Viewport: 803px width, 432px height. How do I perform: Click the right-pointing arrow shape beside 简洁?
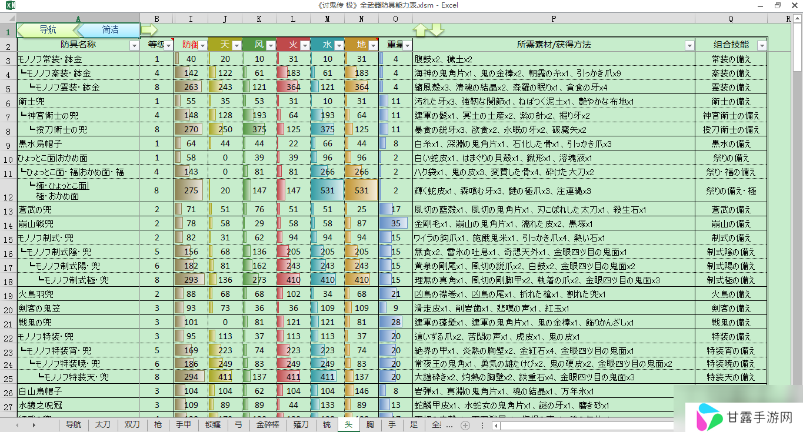[149, 29]
